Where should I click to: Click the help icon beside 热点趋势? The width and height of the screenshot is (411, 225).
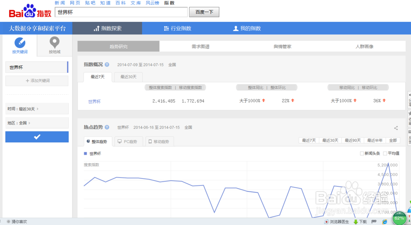click(x=107, y=127)
